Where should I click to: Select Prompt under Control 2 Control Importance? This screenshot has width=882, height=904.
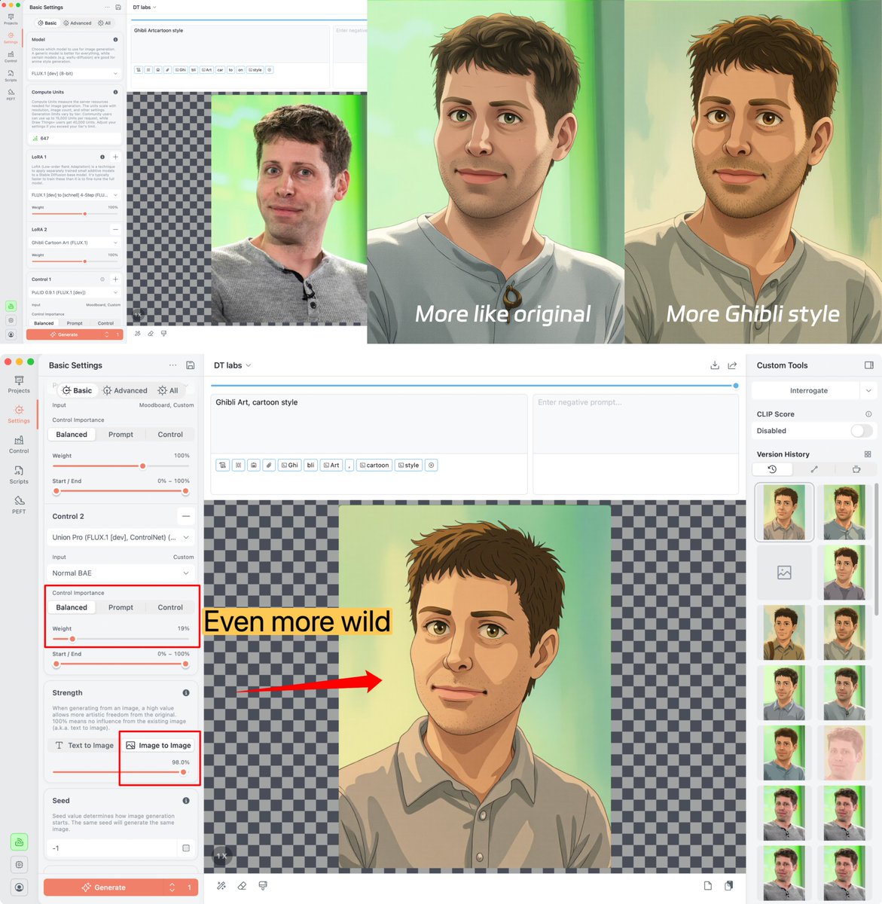[x=121, y=607]
